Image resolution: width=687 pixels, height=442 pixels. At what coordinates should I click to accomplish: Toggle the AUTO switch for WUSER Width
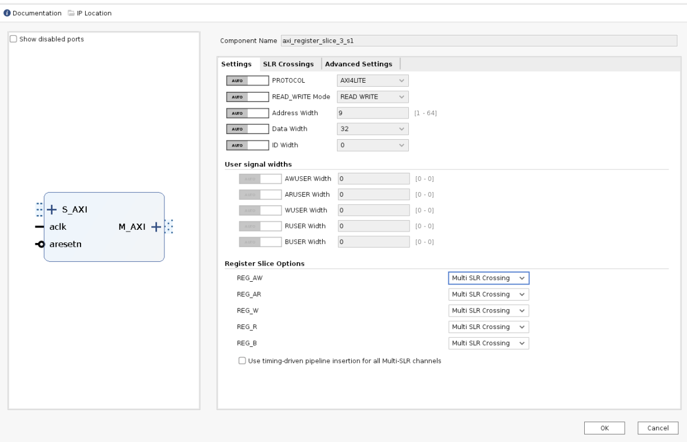click(x=260, y=210)
